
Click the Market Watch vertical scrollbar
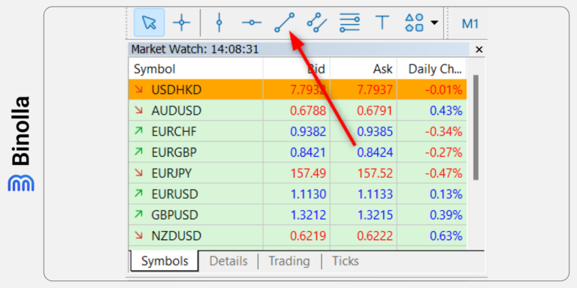pyautogui.click(x=476, y=127)
